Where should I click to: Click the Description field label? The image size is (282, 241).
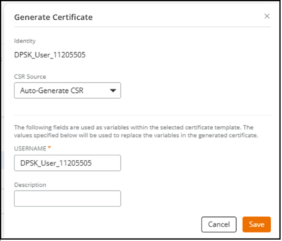click(x=30, y=185)
